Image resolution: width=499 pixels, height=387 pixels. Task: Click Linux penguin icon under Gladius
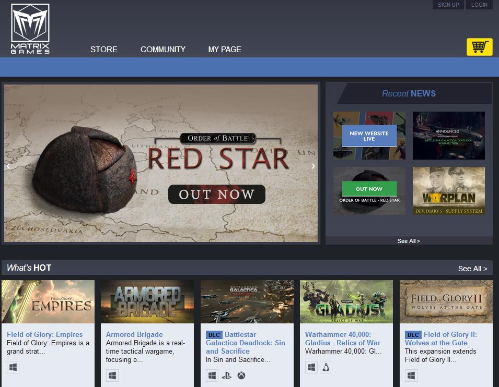click(326, 367)
